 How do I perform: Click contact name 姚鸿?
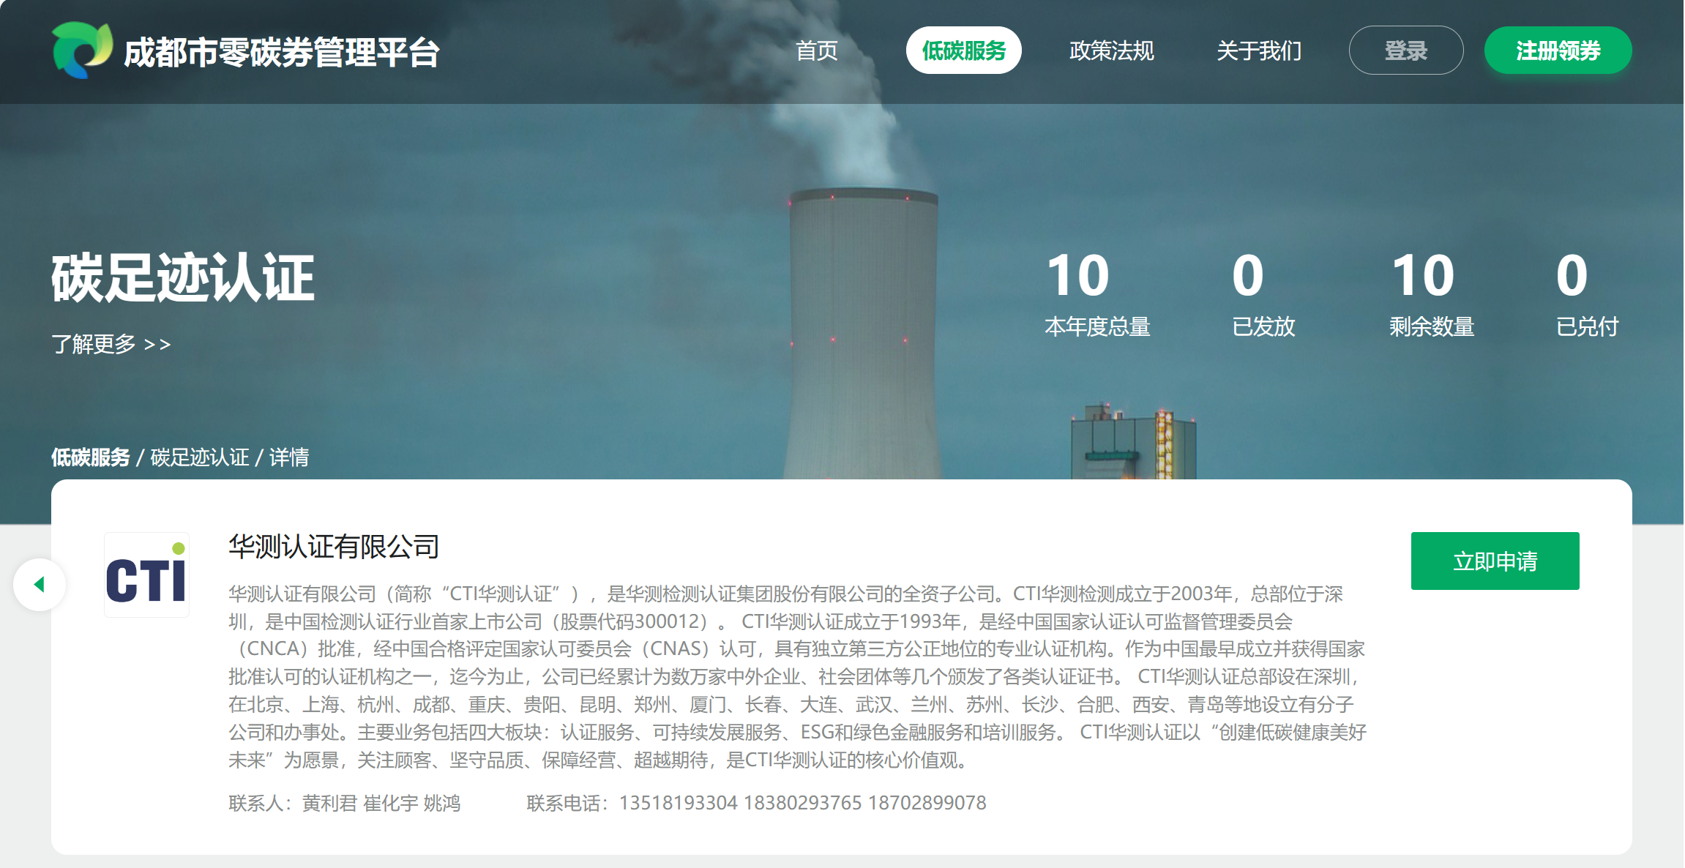(x=442, y=804)
